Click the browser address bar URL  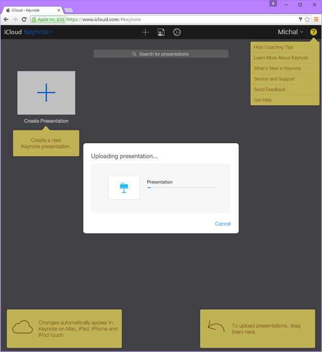(x=104, y=20)
